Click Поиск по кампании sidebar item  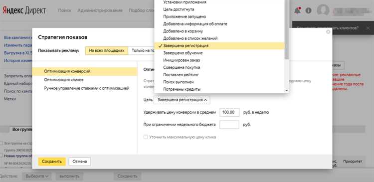coord(18,91)
